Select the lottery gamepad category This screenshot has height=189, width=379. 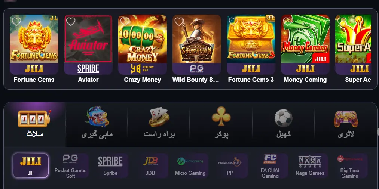[x=346, y=119]
